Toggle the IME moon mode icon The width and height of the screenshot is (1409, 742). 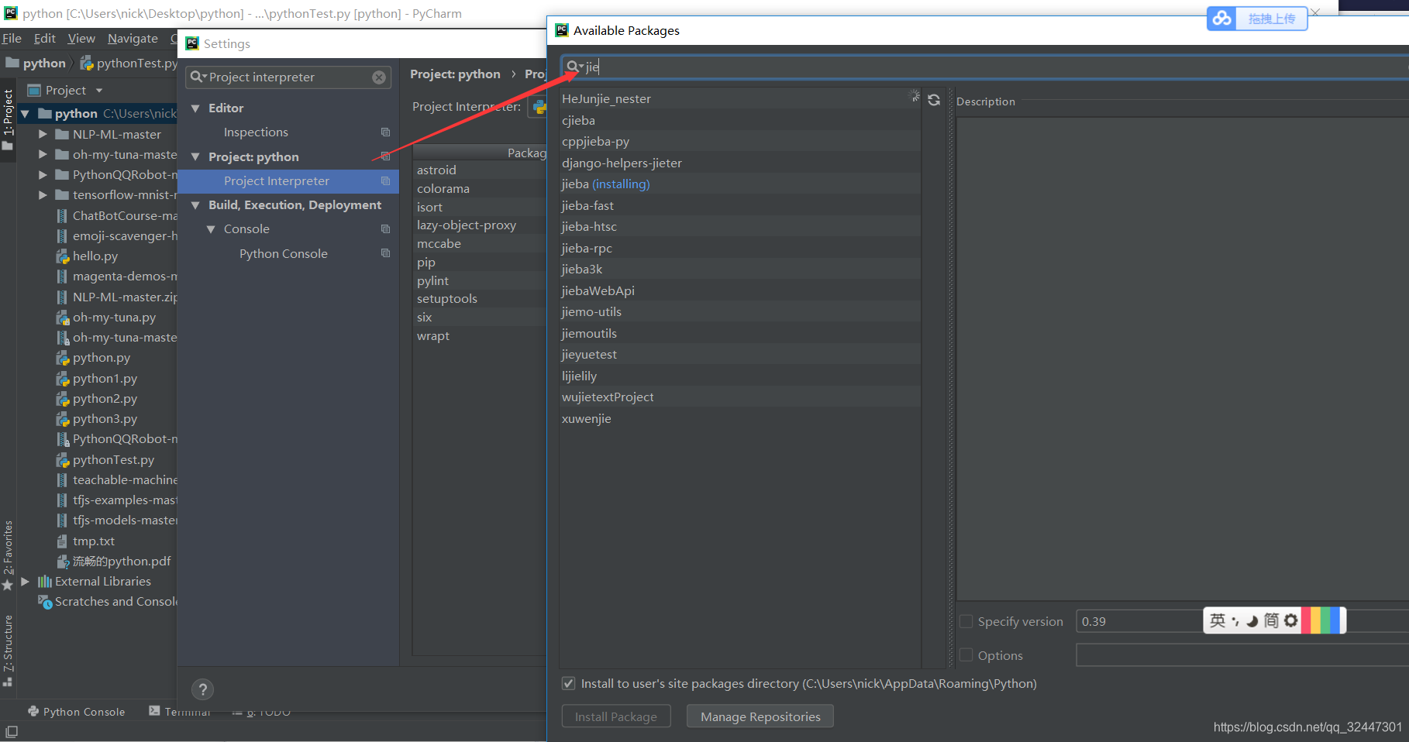click(1252, 620)
